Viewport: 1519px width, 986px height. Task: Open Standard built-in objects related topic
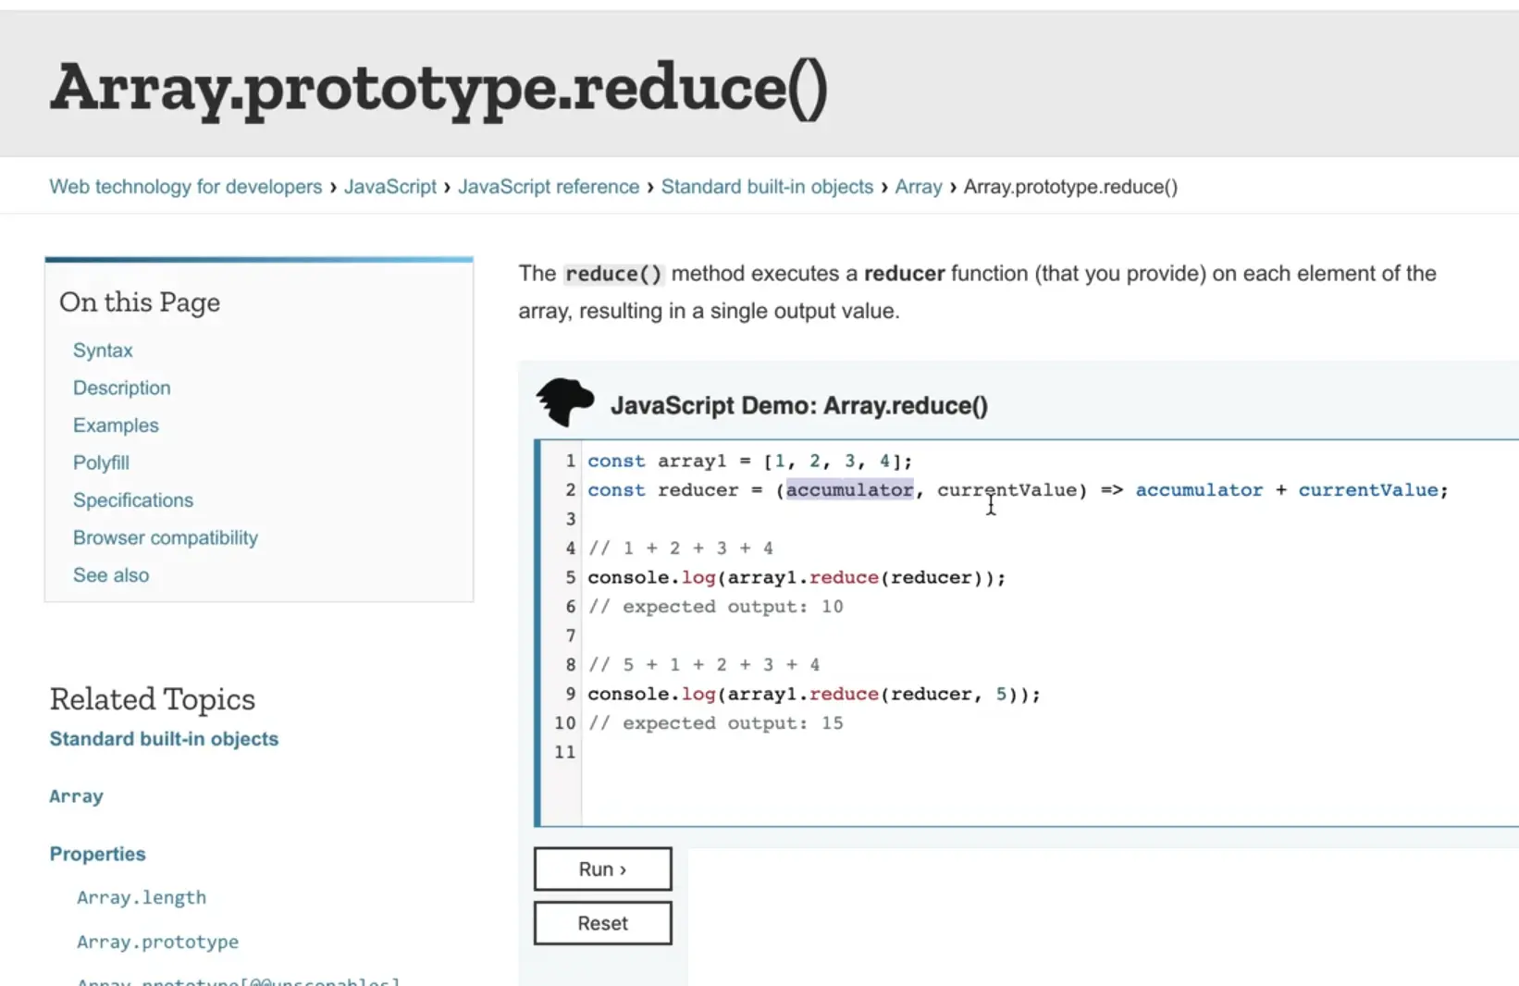coord(164,739)
